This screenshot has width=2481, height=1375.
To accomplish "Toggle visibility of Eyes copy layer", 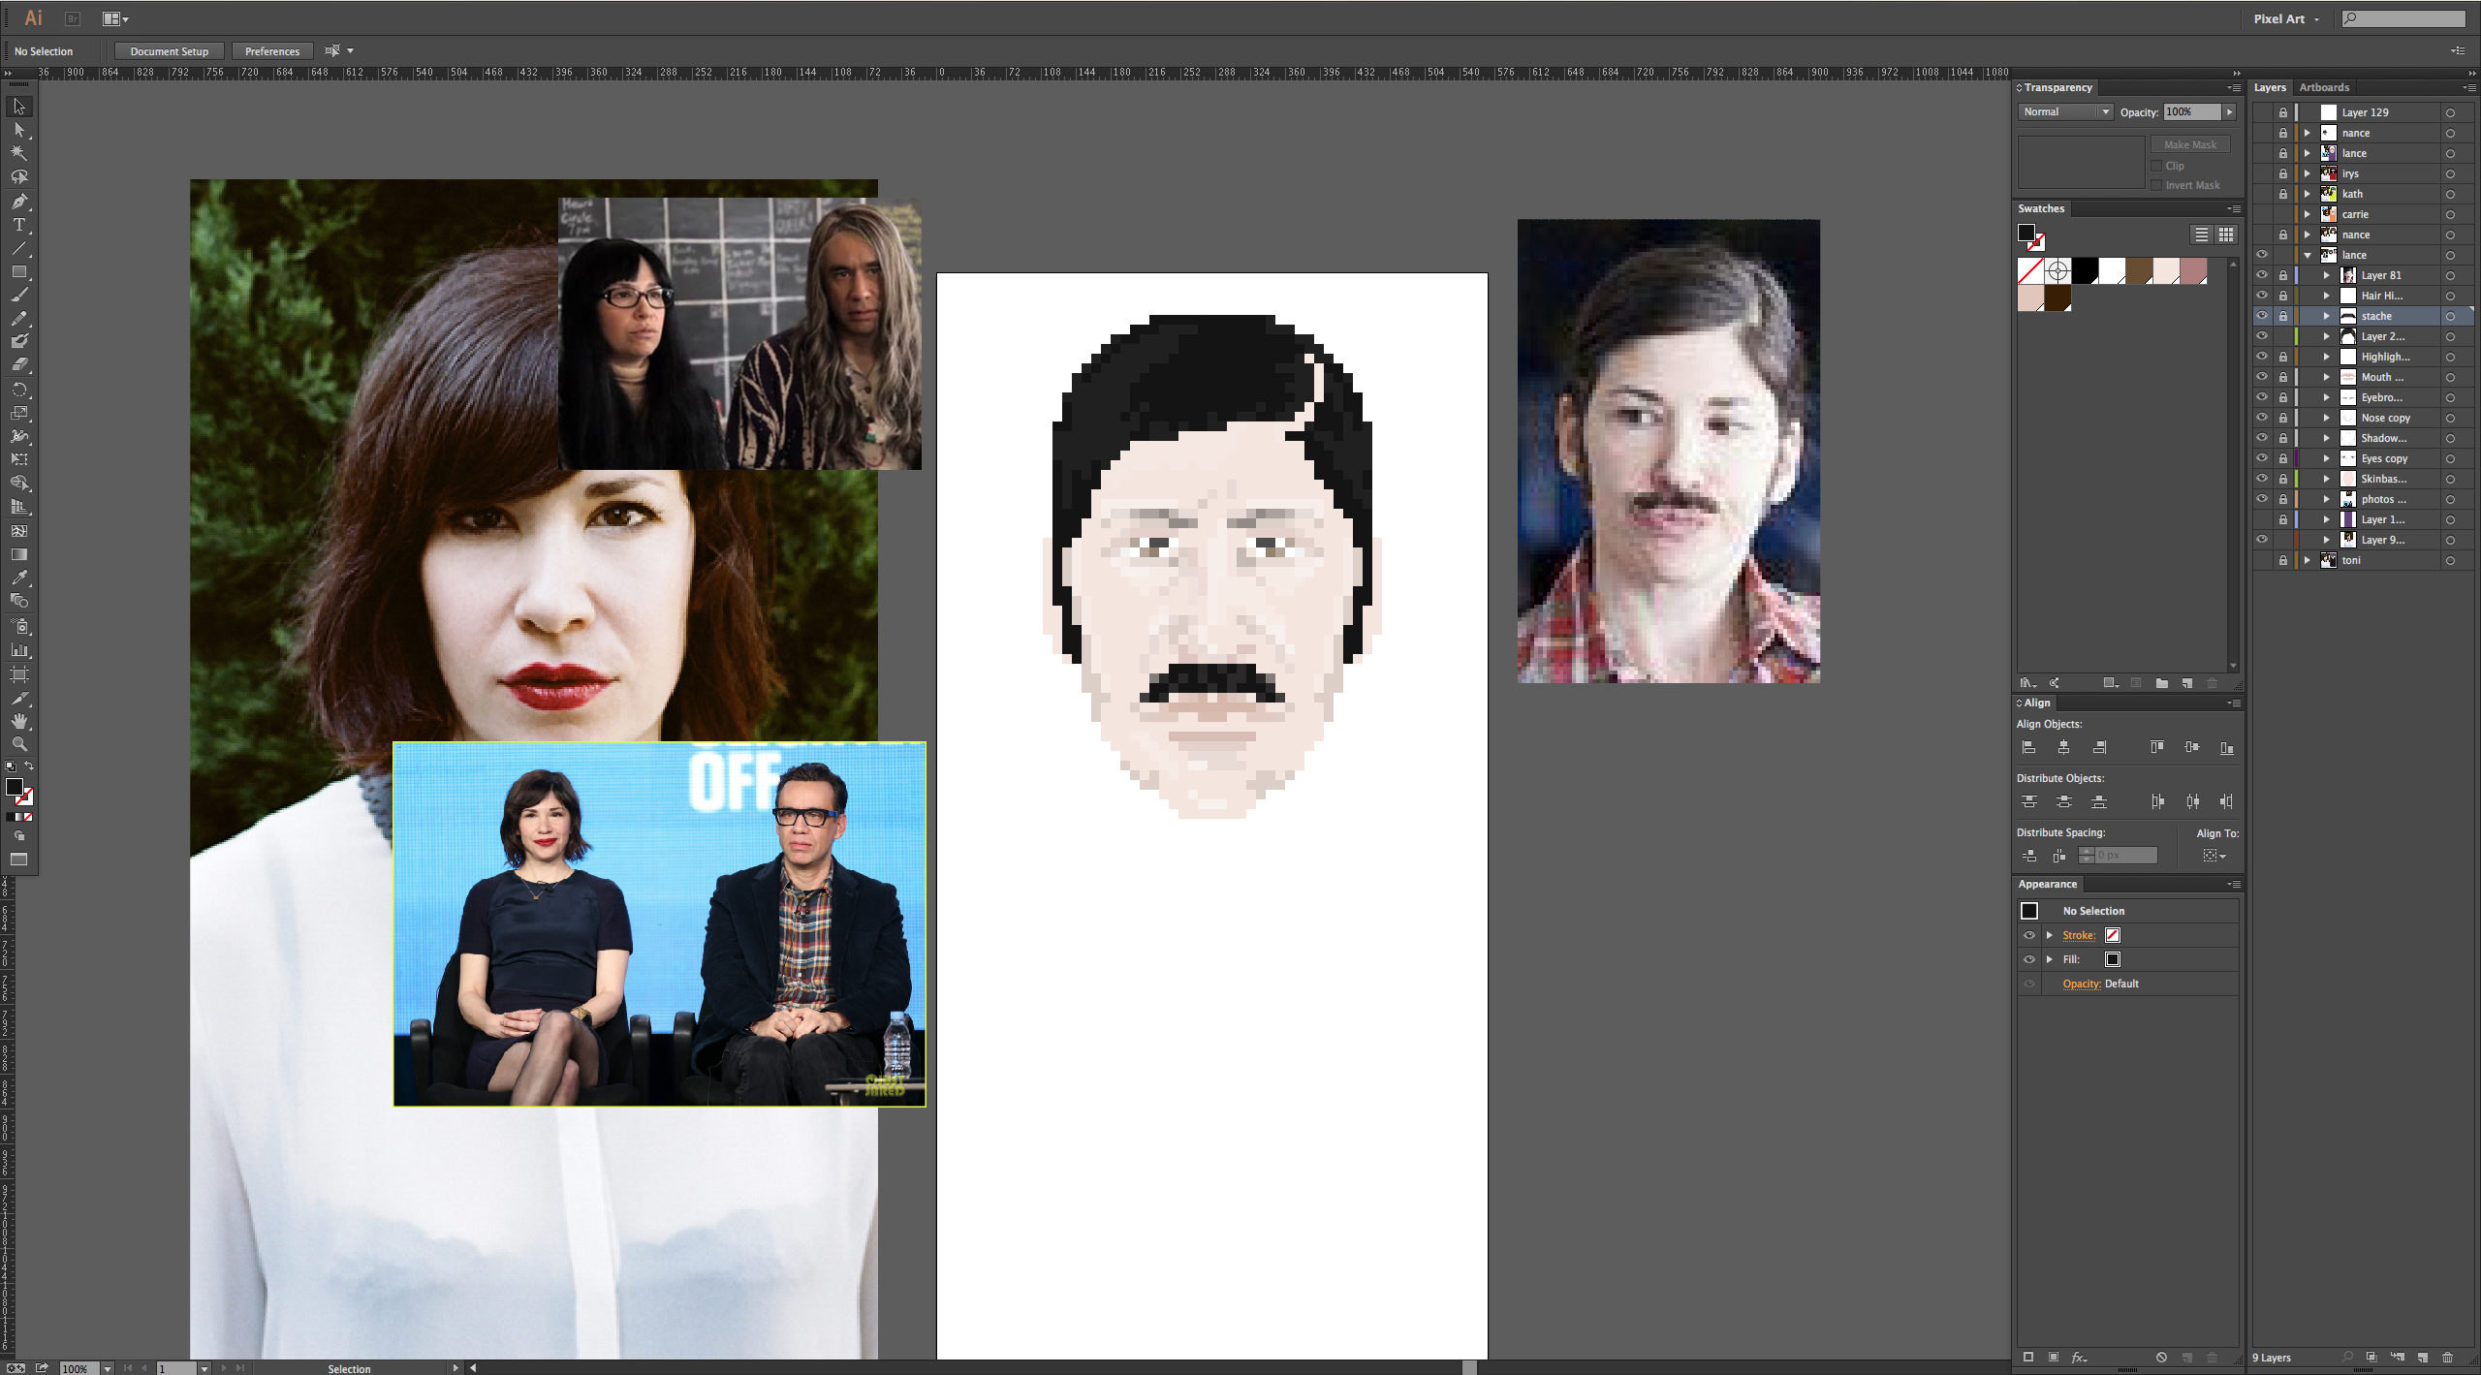I will [x=2261, y=458].
